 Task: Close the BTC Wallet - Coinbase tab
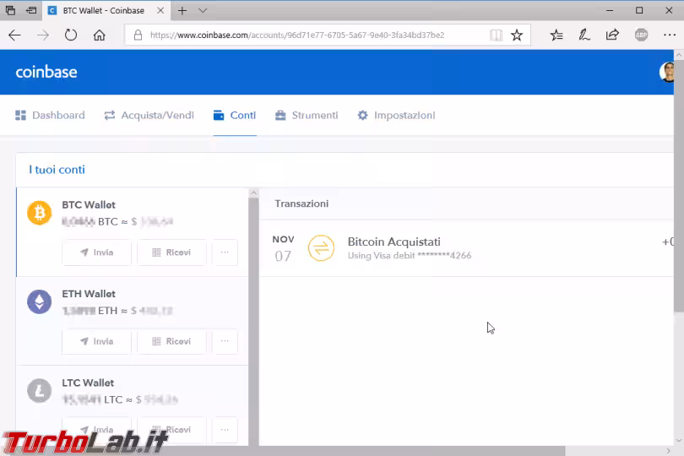pos(160,10)
